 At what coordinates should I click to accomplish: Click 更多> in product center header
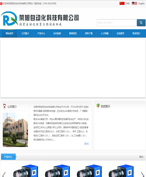141,157
